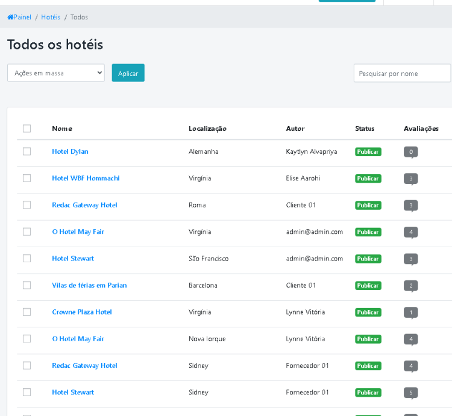Click reviews count icon for Vilas de férias em Parian
This screenshot has height=416, width=452.
click(x=411, y=286)
